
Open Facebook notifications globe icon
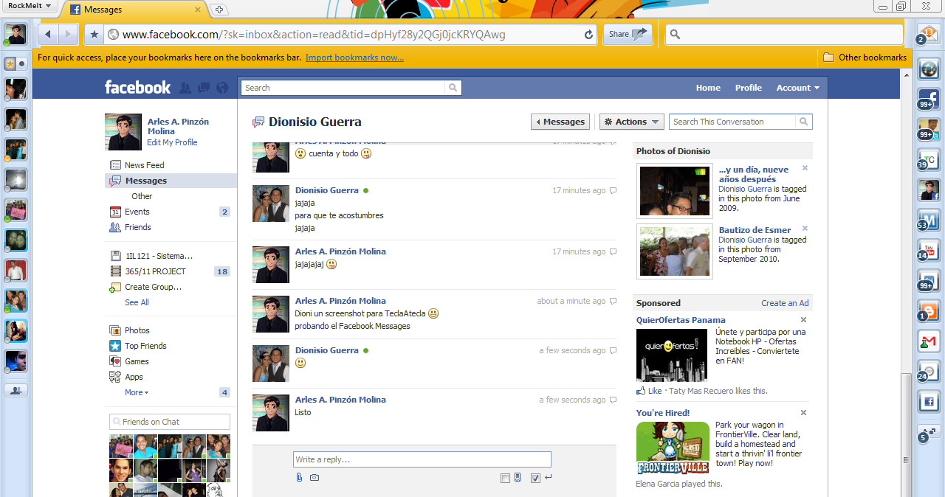[x=222, y=88]
